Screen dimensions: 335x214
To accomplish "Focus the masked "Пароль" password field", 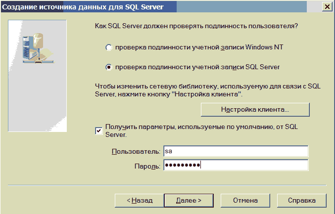I will (235, 165).
